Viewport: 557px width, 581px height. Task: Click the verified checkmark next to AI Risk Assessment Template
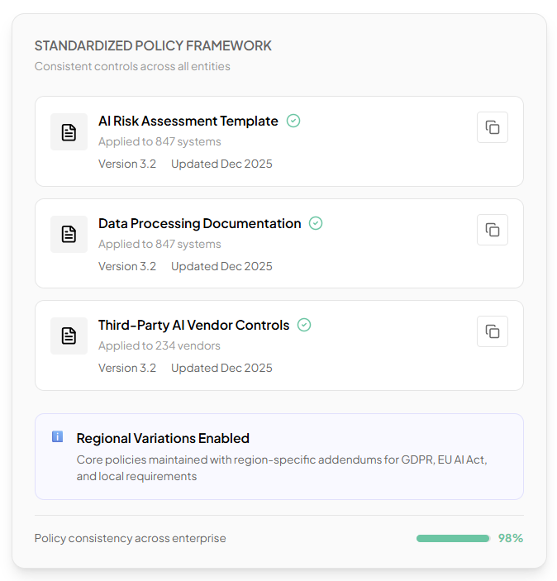click(293, 121)
